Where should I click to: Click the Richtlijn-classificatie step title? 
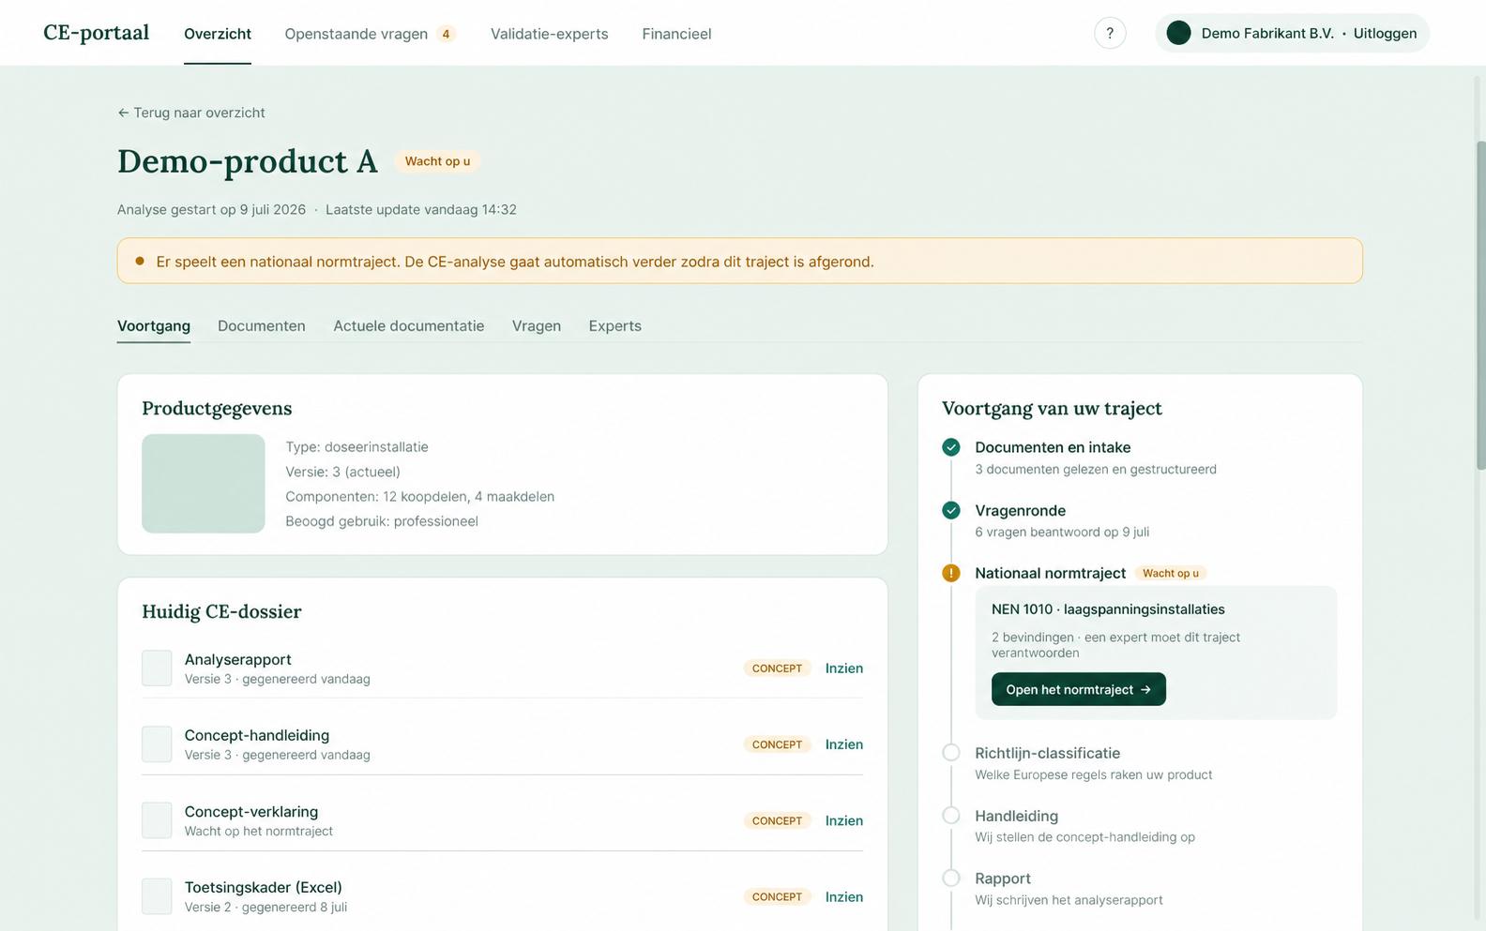[x=1047, y=753]
